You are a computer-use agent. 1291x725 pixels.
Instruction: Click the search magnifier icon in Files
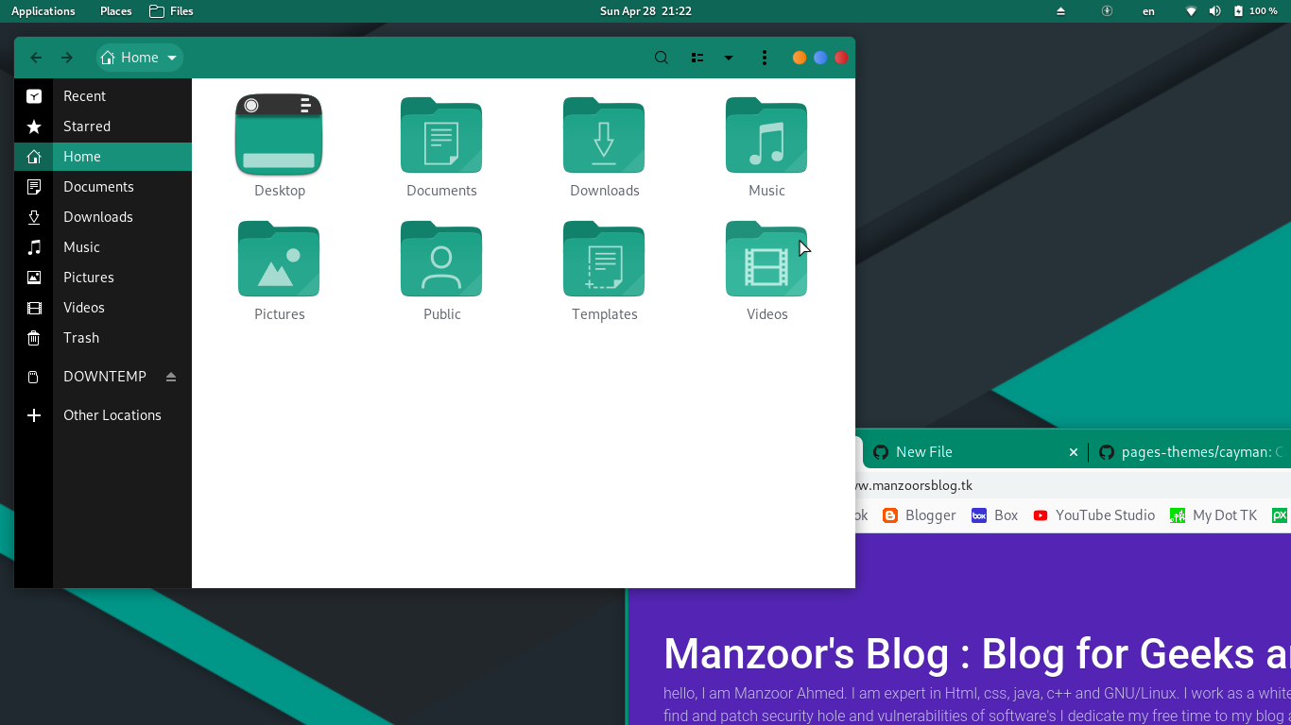[662, 58]
